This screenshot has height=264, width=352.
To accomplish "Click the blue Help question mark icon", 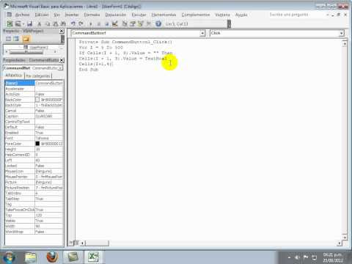I will [x=158, y=23].
